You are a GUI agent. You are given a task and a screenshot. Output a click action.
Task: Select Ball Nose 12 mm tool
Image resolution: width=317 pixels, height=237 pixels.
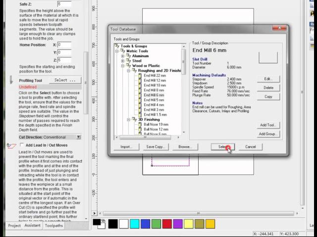[x=156, y=129]
